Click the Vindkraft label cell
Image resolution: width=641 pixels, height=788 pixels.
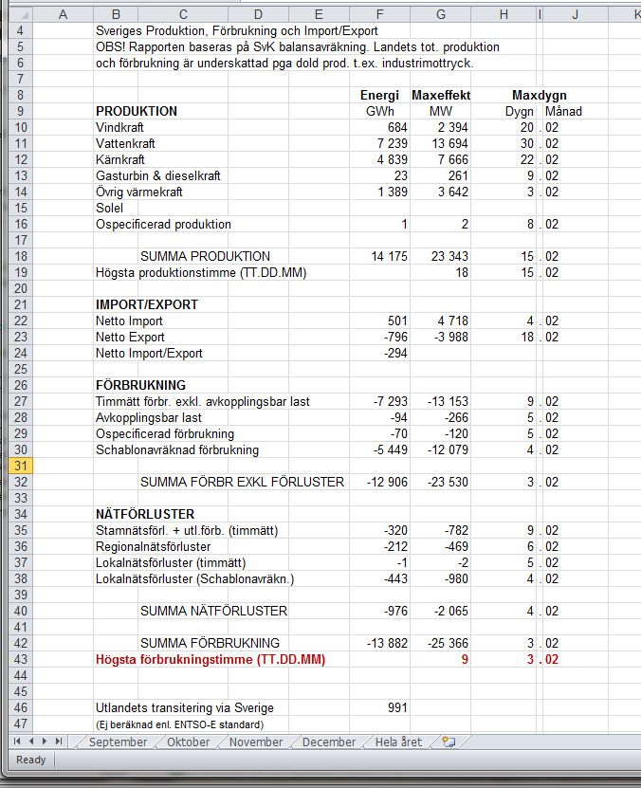point(121,127)
